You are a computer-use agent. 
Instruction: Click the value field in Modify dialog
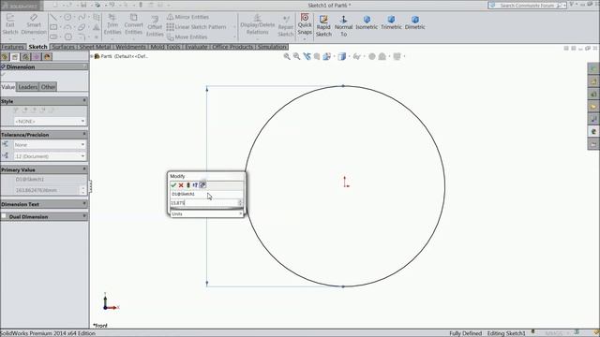click(x=204, y=203)
